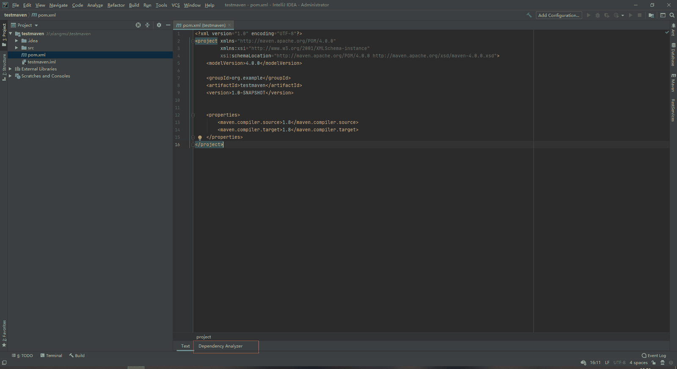
Task: Open Search Everywhere with the magnifier icon
Action: click(x=672, y=15)
